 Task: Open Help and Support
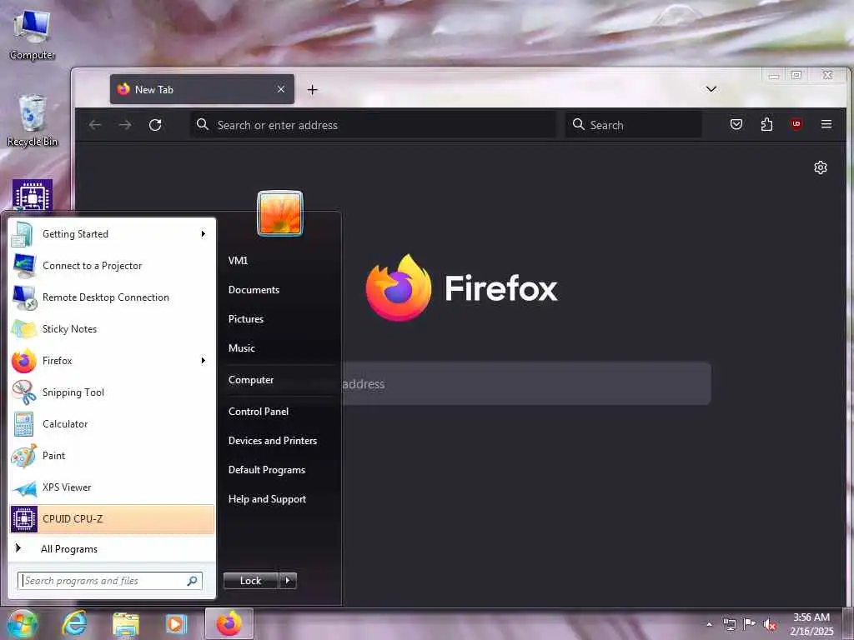(x=268, y=499)
